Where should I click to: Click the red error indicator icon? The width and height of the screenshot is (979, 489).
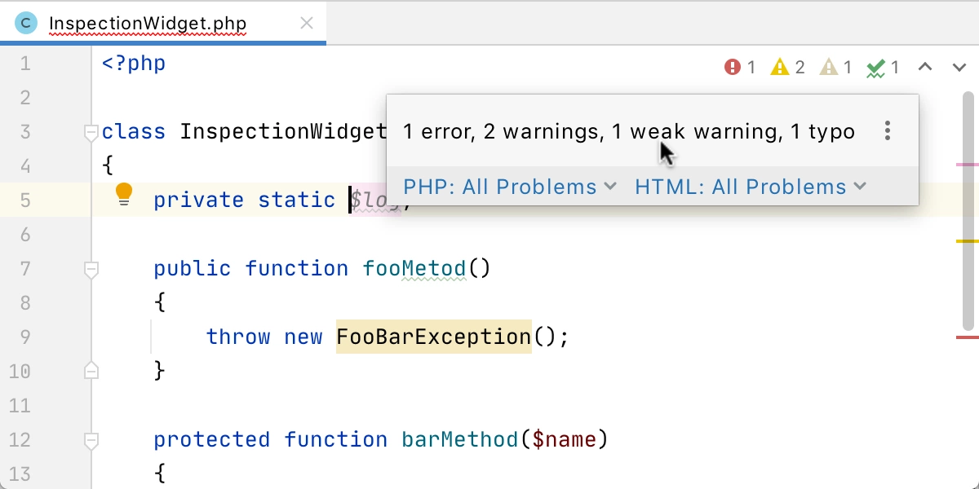coord(733,67)
